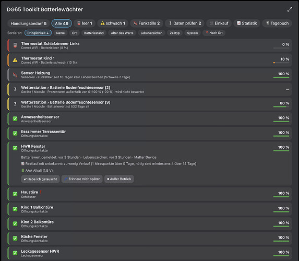Screen dimensions: 299x261
Task: Open the Statistik view
Action: pos(247,23)
